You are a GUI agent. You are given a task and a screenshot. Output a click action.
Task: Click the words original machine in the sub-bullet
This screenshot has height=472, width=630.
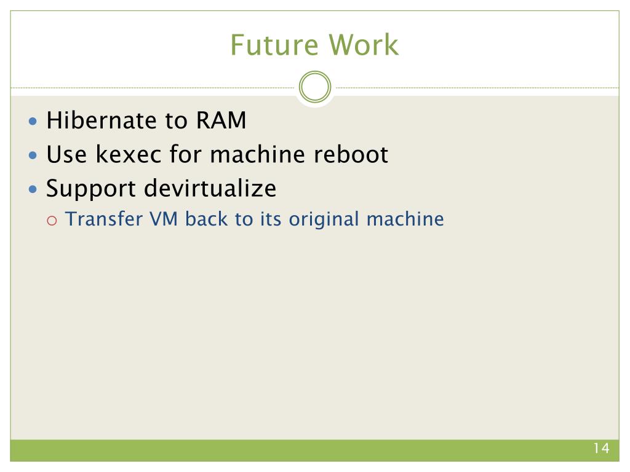click(367, 219)
